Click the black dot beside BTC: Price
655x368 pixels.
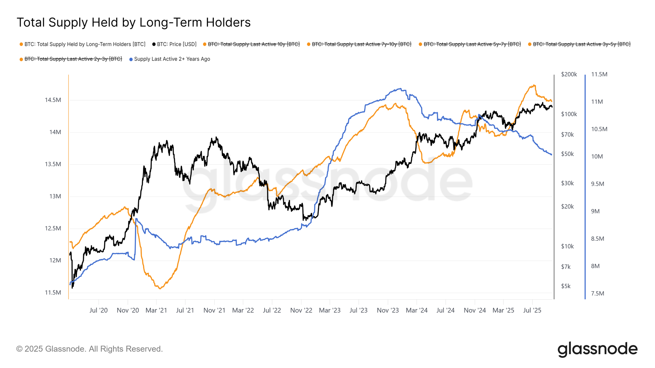(x=154, y=44)
